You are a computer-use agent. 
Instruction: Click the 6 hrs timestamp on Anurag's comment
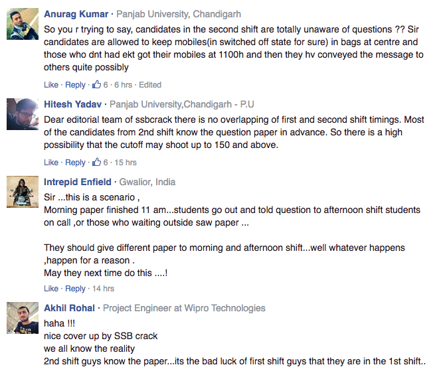(123, 85)
